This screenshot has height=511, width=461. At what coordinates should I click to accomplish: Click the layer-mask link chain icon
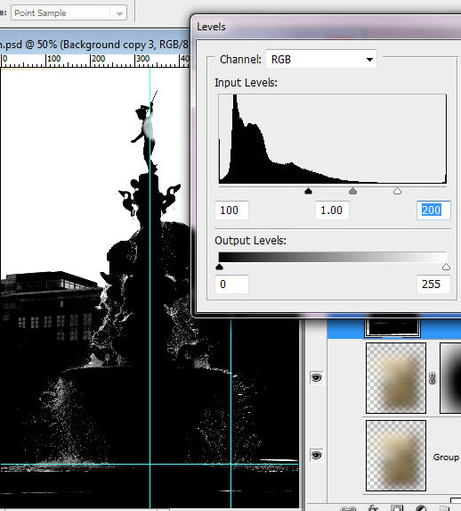pos(432,378)
